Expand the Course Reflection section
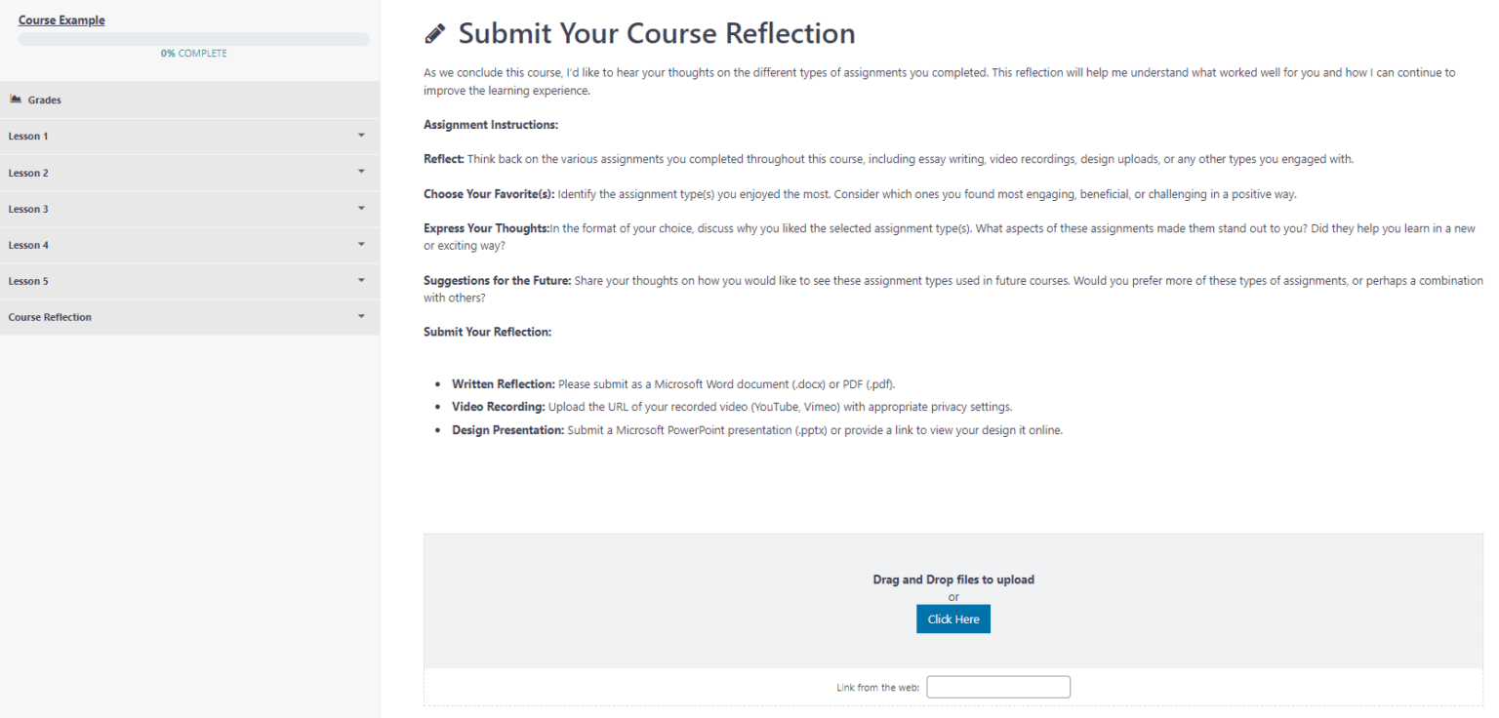This screenshot has width=1499, height=718. point(361,317)
